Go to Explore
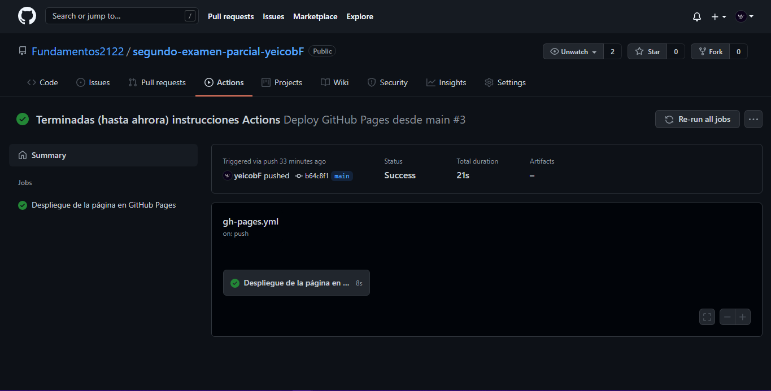This screenshot has width=771, height=391. pos(360,16)
